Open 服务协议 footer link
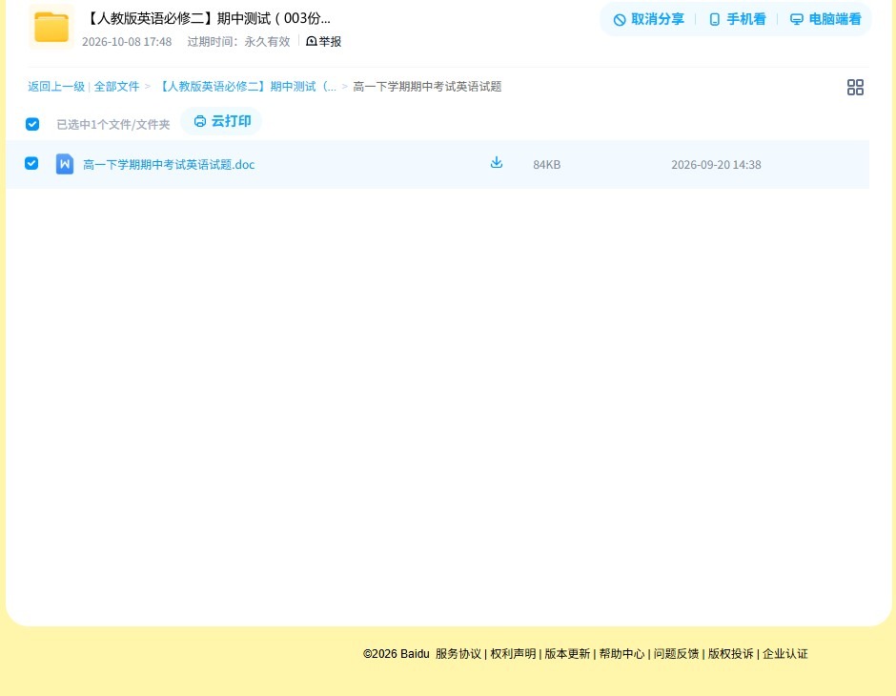896x696 pixels. tap(458, 654)
